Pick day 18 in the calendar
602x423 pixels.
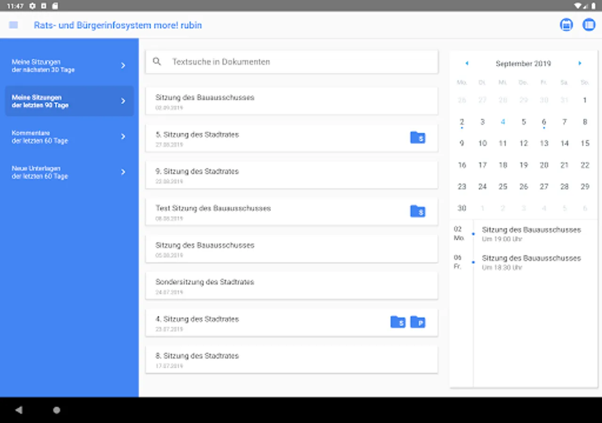[x=503, y=165]
